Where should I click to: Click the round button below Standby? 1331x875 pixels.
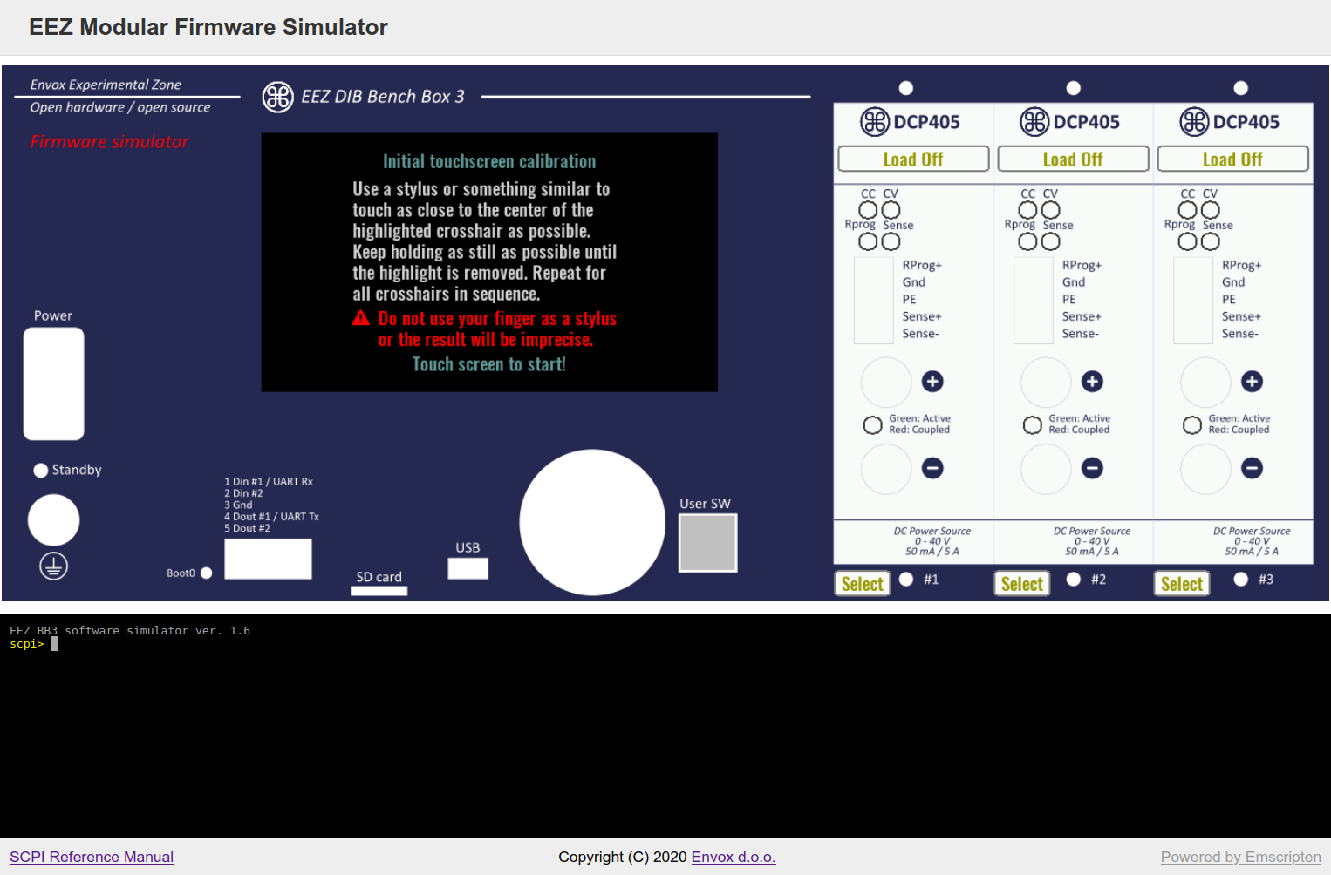click(53, 520)
